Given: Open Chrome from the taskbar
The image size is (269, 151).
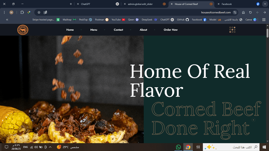Looking at the screenshot, I should click(x=188, y=147).
